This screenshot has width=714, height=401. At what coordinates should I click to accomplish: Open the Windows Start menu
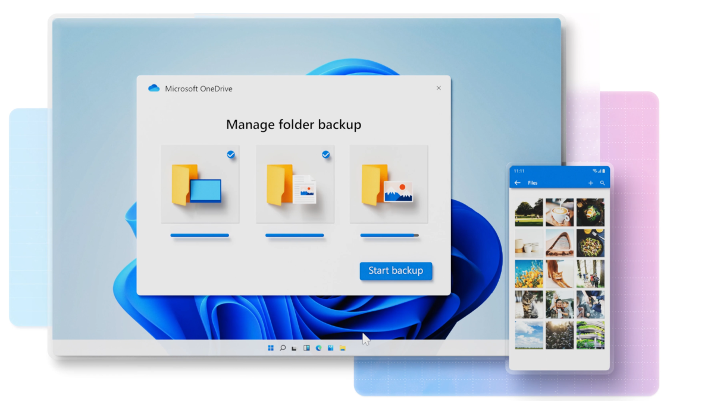[271, 348]
